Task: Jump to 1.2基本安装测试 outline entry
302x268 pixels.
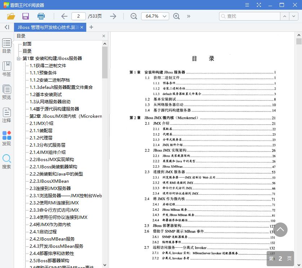Action: point(46,95)
